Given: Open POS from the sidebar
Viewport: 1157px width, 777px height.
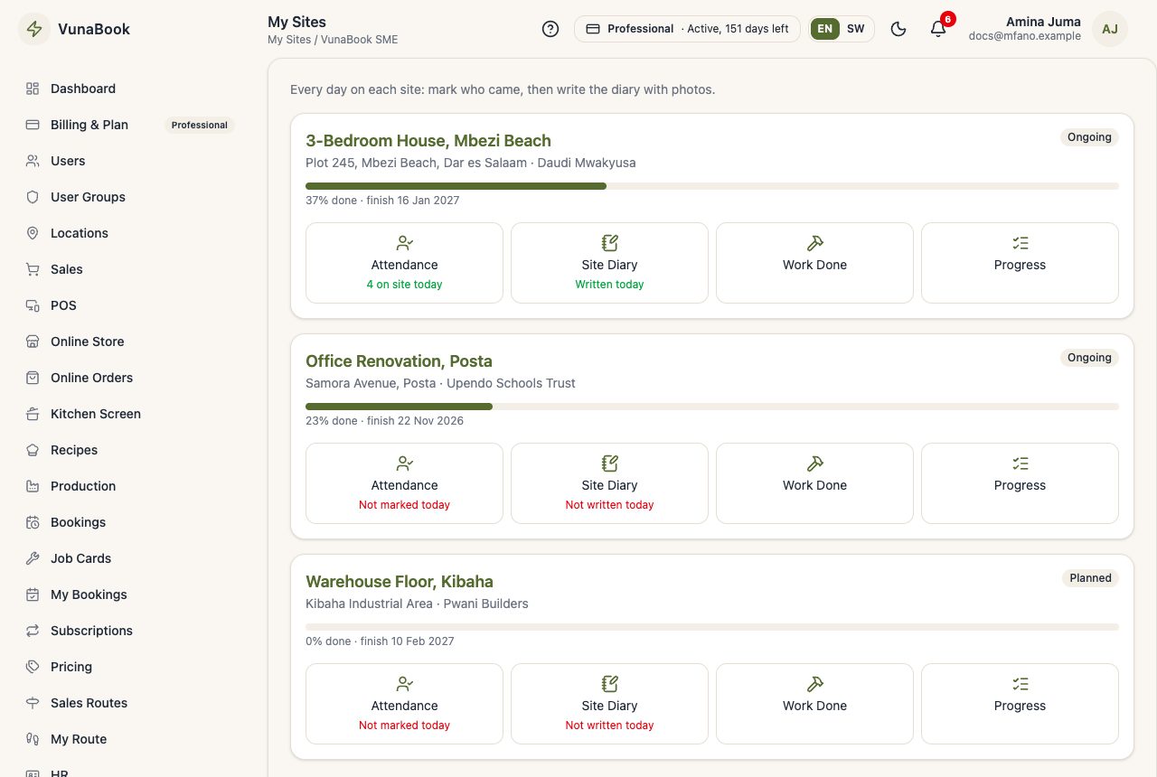Looking at the screenshot, I should [x=130, y=305].
